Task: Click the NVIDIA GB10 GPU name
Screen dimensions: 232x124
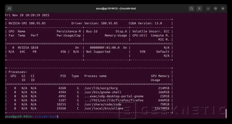Action: (28, 48)
